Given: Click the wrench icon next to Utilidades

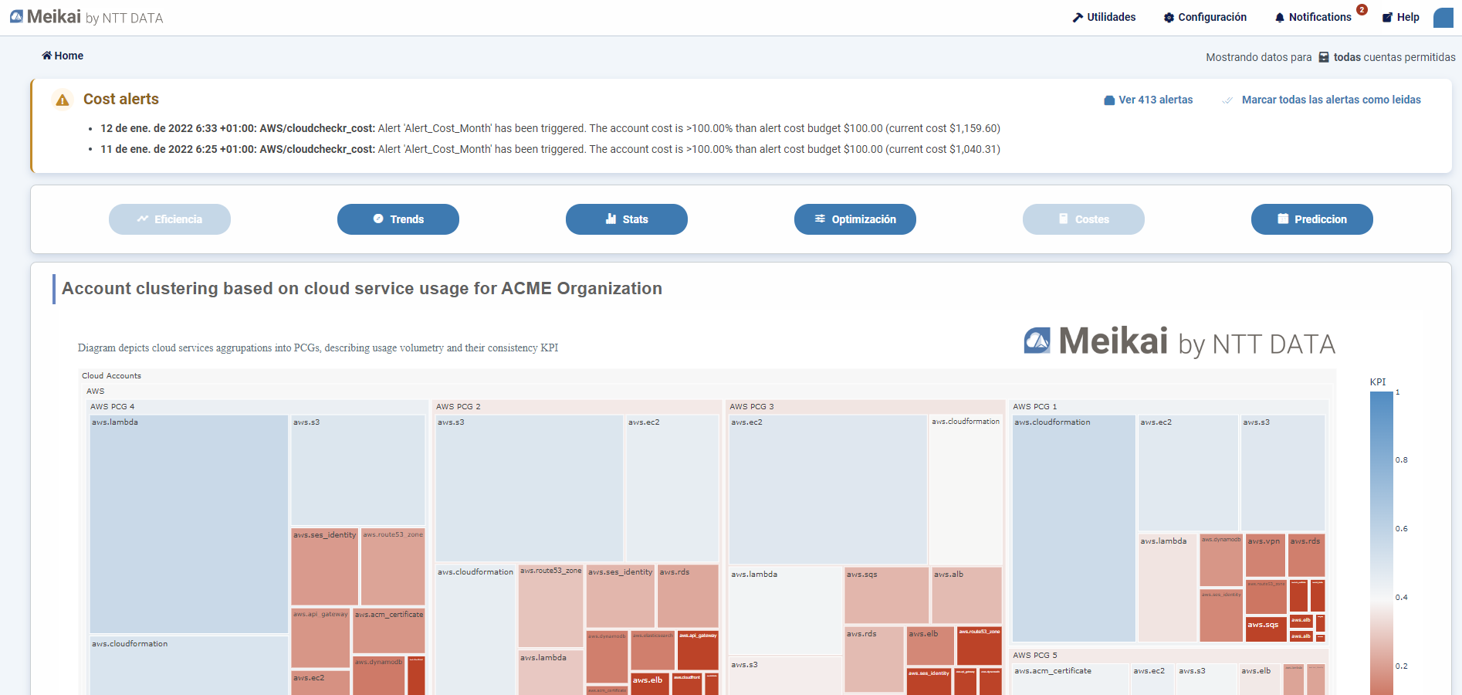Looking at the screenshot, I should coord(1078,17).
